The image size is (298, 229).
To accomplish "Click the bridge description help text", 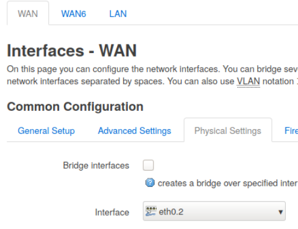I will click(228, 183).
